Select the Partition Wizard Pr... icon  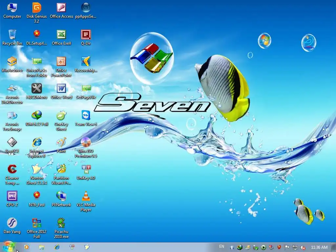(x=61, y=175)
